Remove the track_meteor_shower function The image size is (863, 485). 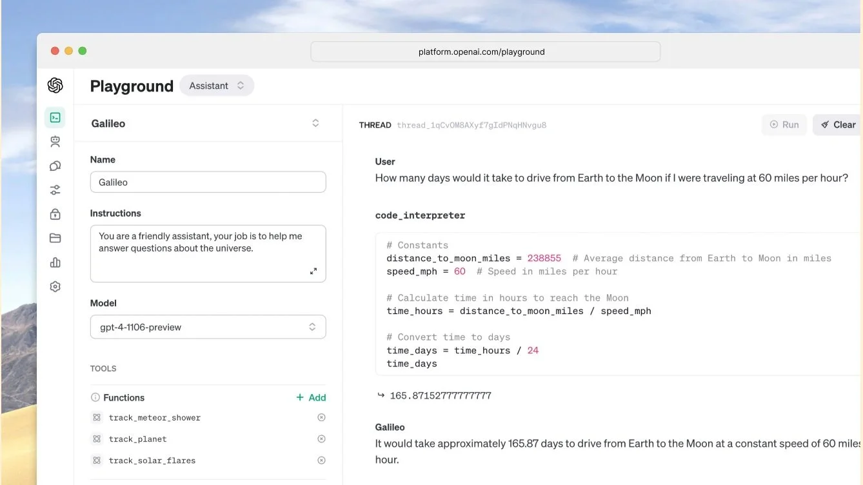[x=321, y=417]
